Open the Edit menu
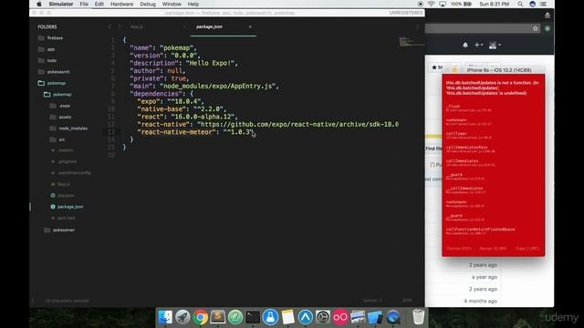This screenshot has width=584, height=328. pyautogui.click(x=99, y=4)
